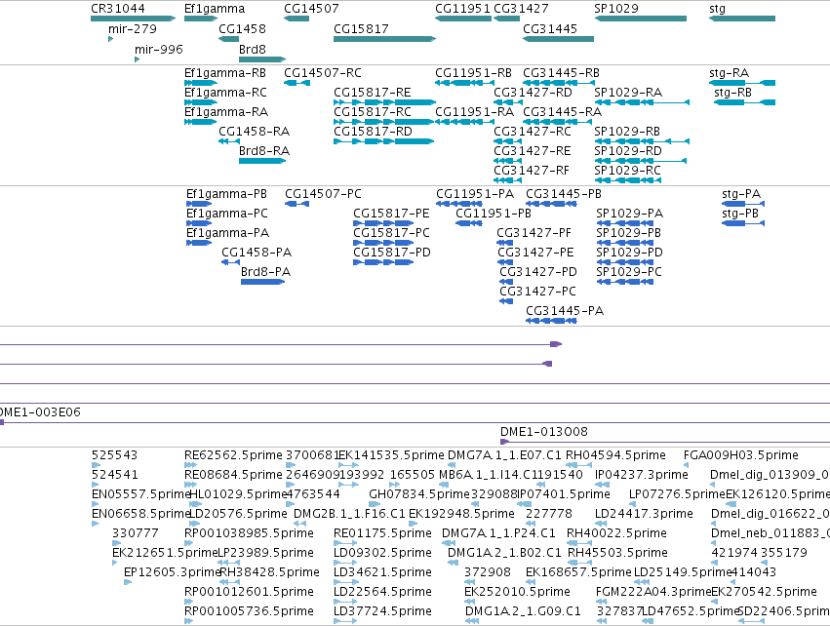Select EST RP001012601.5prime label

tap(249, 591)
